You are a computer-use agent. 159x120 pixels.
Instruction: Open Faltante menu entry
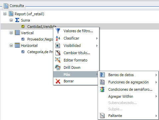coord(128,116)
